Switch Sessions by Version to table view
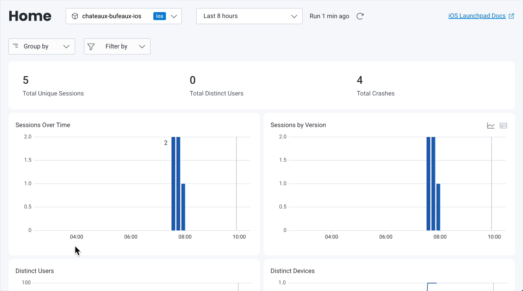This screenshot has width=523, height=291. click(x=503, y=126)
